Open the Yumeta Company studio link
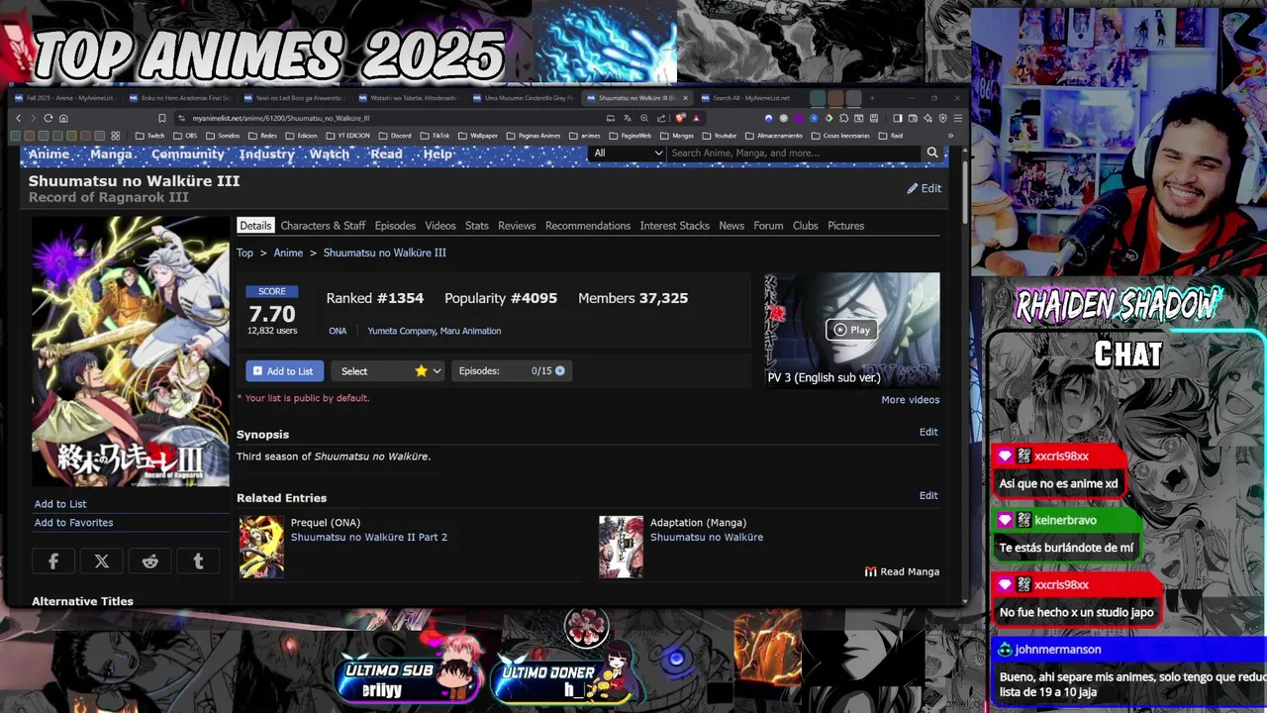Image resolution: width=1267 pixels, height=713 pixels. (401, 331)
